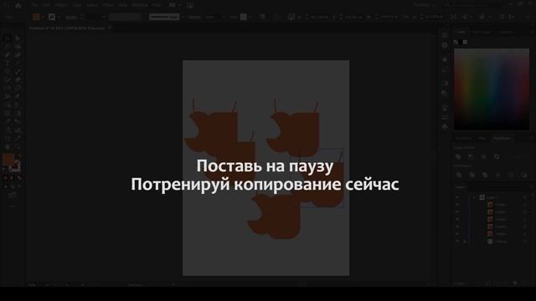Open the Select menu
Screen dimensions: 536x301
[x=92, y=5]
